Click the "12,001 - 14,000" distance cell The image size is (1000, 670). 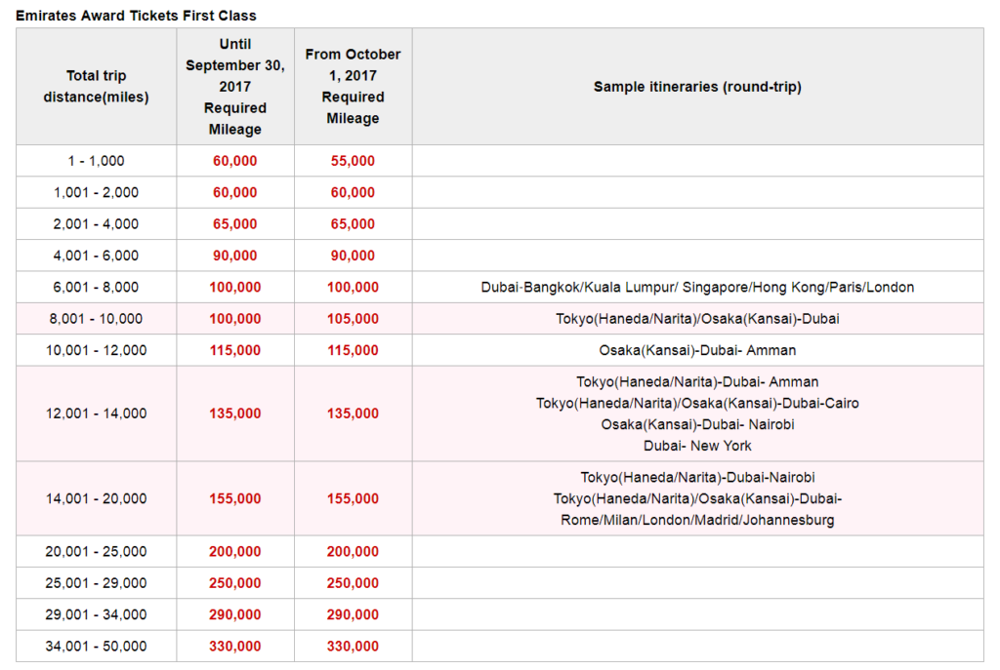click(97, 414)
